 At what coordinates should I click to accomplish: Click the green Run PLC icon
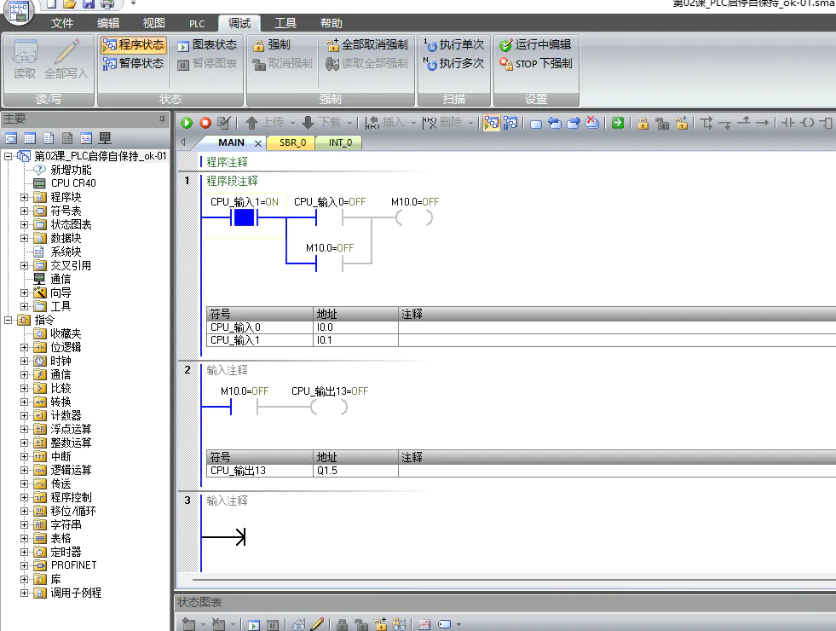(187, 123)
